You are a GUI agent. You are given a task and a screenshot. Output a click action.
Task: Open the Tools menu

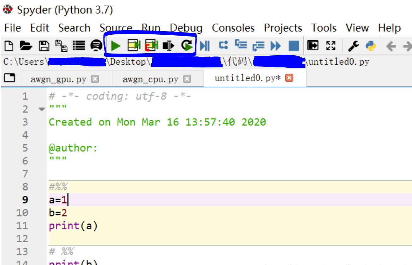[x=324, y=28]
